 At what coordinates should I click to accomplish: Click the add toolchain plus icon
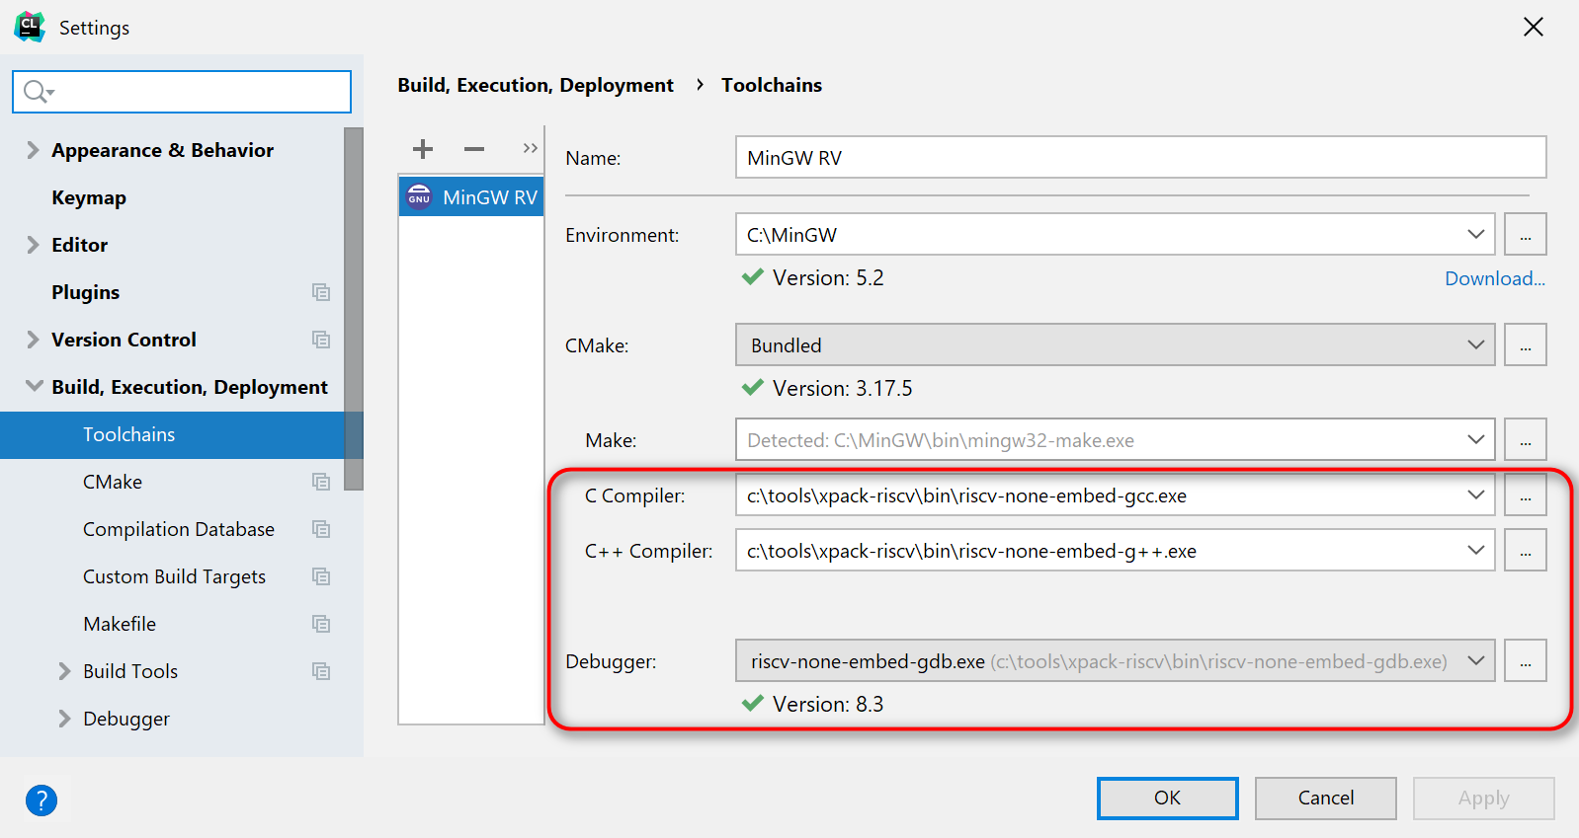point(423,149)
